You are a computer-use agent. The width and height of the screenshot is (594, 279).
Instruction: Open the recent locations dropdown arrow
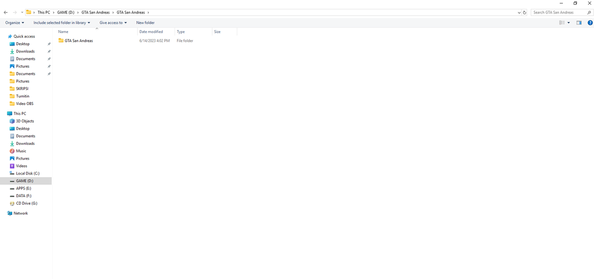click(22, 13)
